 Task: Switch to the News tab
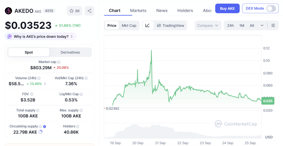coord(162,11)
